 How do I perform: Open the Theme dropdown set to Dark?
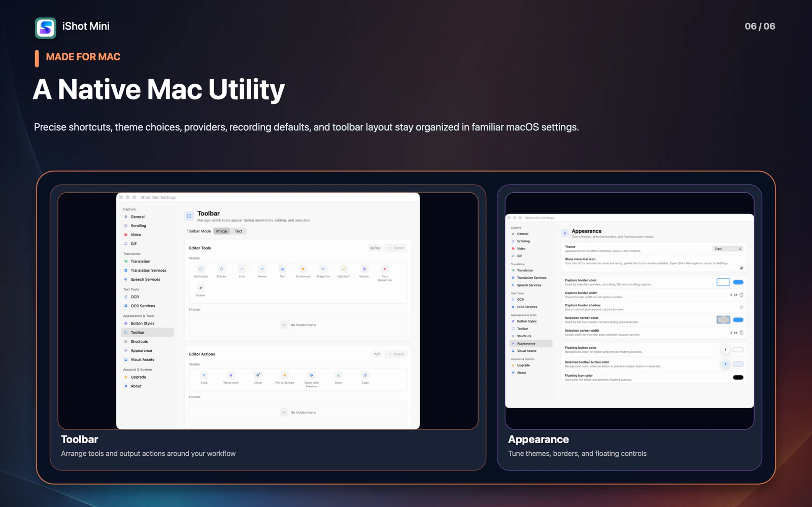pos(728,249)
